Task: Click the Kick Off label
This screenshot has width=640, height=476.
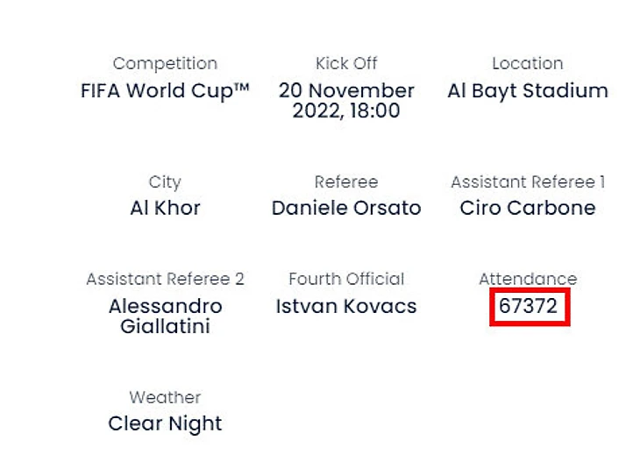Action: click(x=346, y=63)
